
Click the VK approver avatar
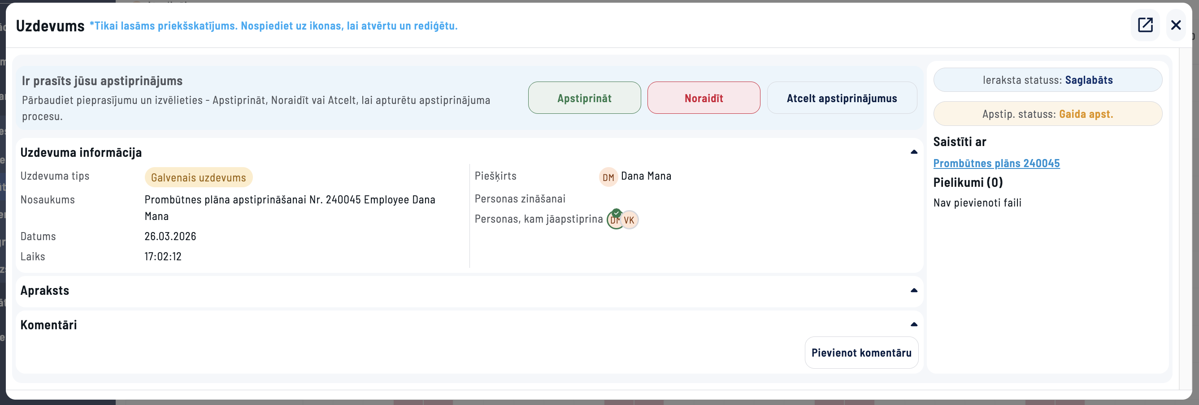[629, 220]
